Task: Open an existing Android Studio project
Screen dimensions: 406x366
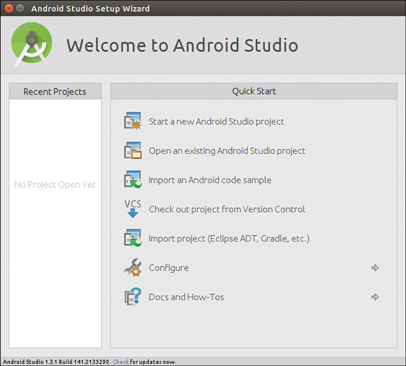Action: [x=227, y=151]
